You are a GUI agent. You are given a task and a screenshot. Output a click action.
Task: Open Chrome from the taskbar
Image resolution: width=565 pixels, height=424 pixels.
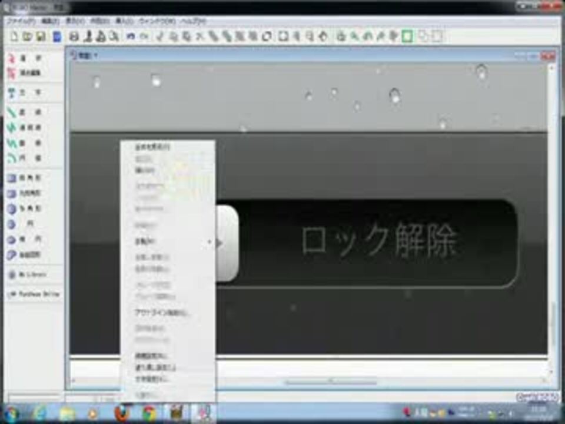coord(149,413)
